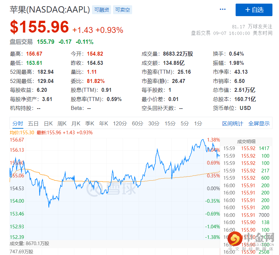The height and width of the screenshot is (255, 279).
Task: Click the 16:00 trade row with volume 138
Action: point(246,222)
